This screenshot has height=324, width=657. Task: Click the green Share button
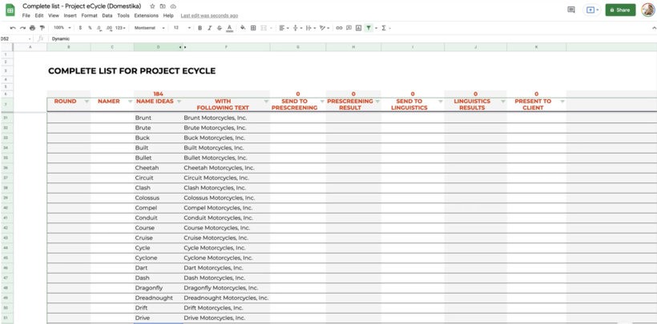coord(620,10)
